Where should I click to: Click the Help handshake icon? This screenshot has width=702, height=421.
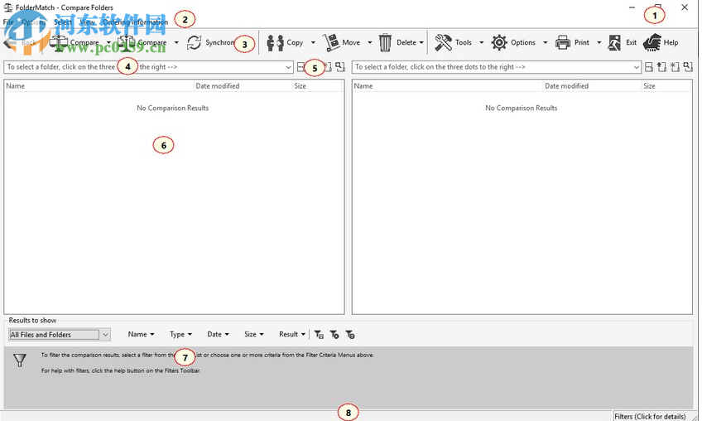(652, 42)
